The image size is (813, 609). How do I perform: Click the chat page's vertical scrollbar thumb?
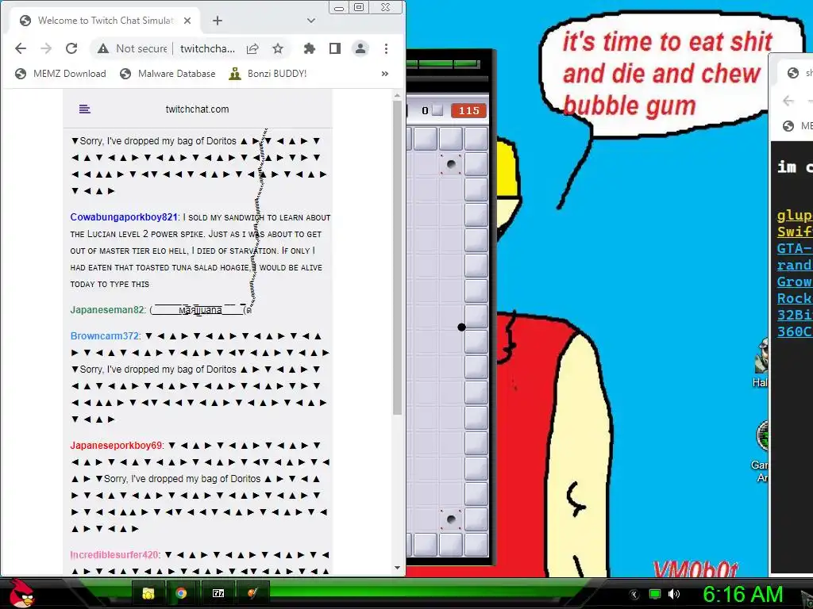pos(397,258)
